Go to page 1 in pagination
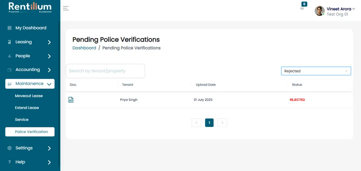361x171 pixels. pyautogui.click(x=209, y=123)
